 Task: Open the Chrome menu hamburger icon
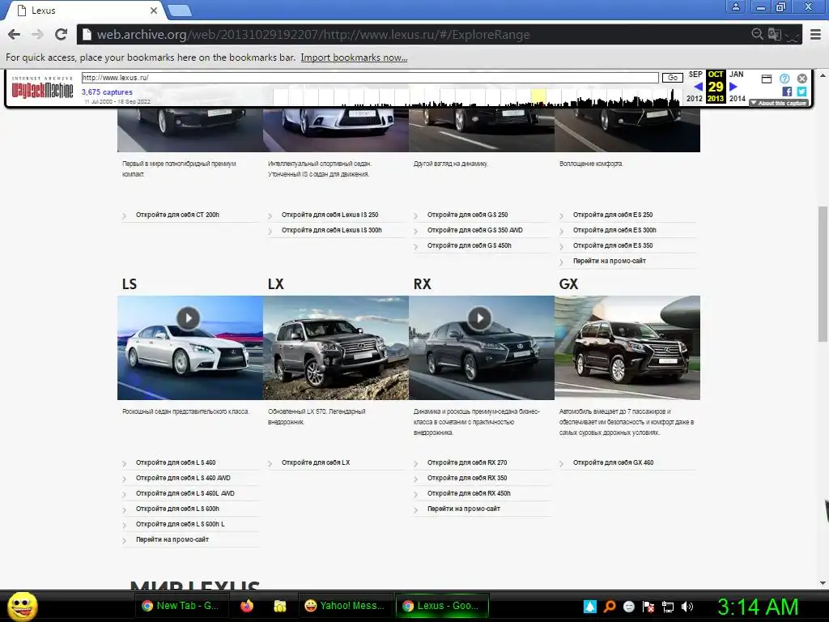click(816, 34)
